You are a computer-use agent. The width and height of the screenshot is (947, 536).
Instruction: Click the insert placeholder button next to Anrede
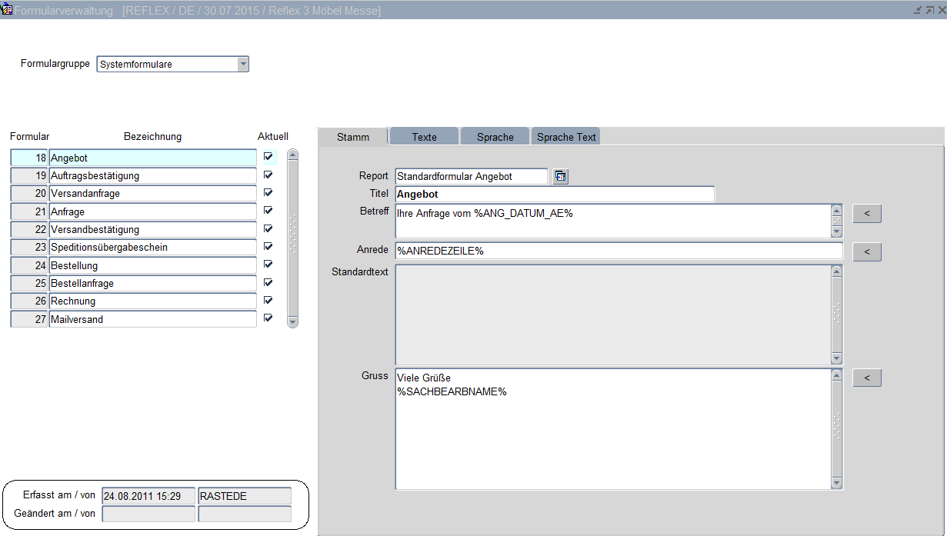(x=867, y=251)
